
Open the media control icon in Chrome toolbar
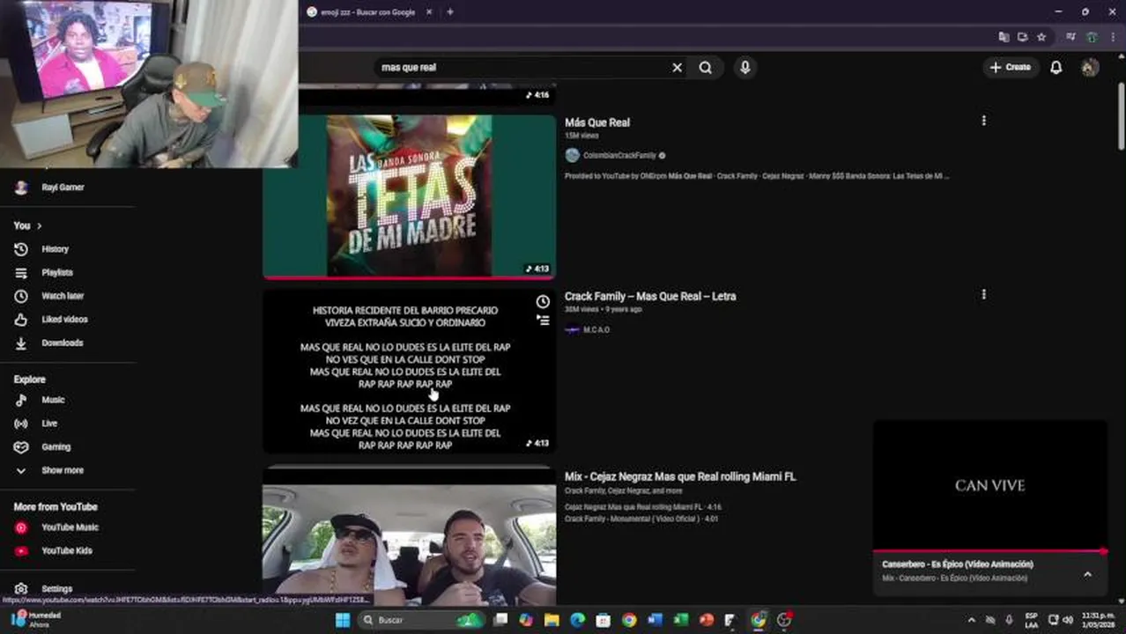[1070, 37]
